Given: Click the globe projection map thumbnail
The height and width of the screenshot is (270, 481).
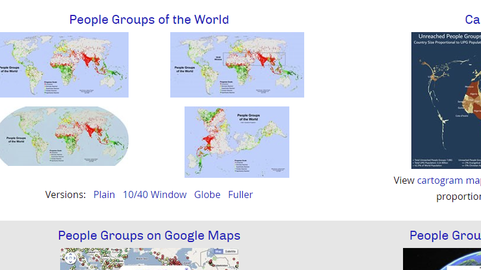Looking at the screenshot, I should point(64,136).
